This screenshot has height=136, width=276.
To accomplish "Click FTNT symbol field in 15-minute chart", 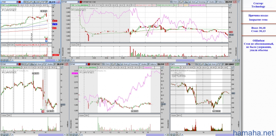I will [9, 64].
